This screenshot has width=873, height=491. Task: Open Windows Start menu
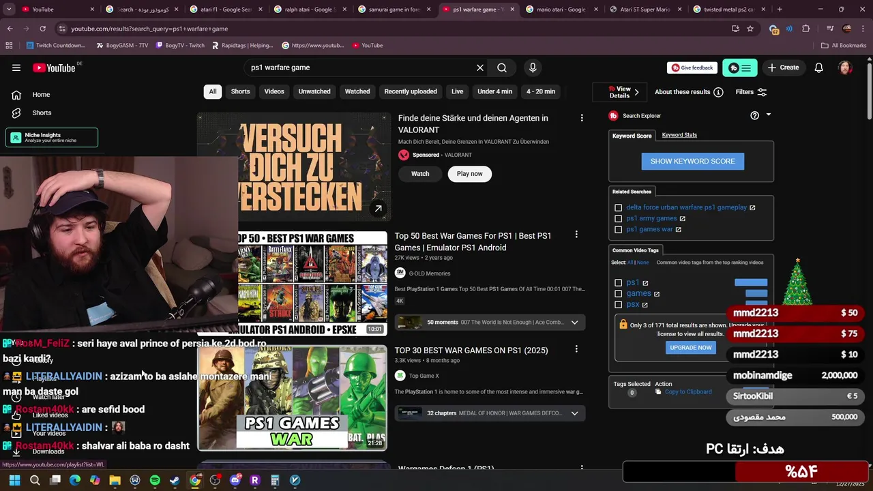click(14, 480)
